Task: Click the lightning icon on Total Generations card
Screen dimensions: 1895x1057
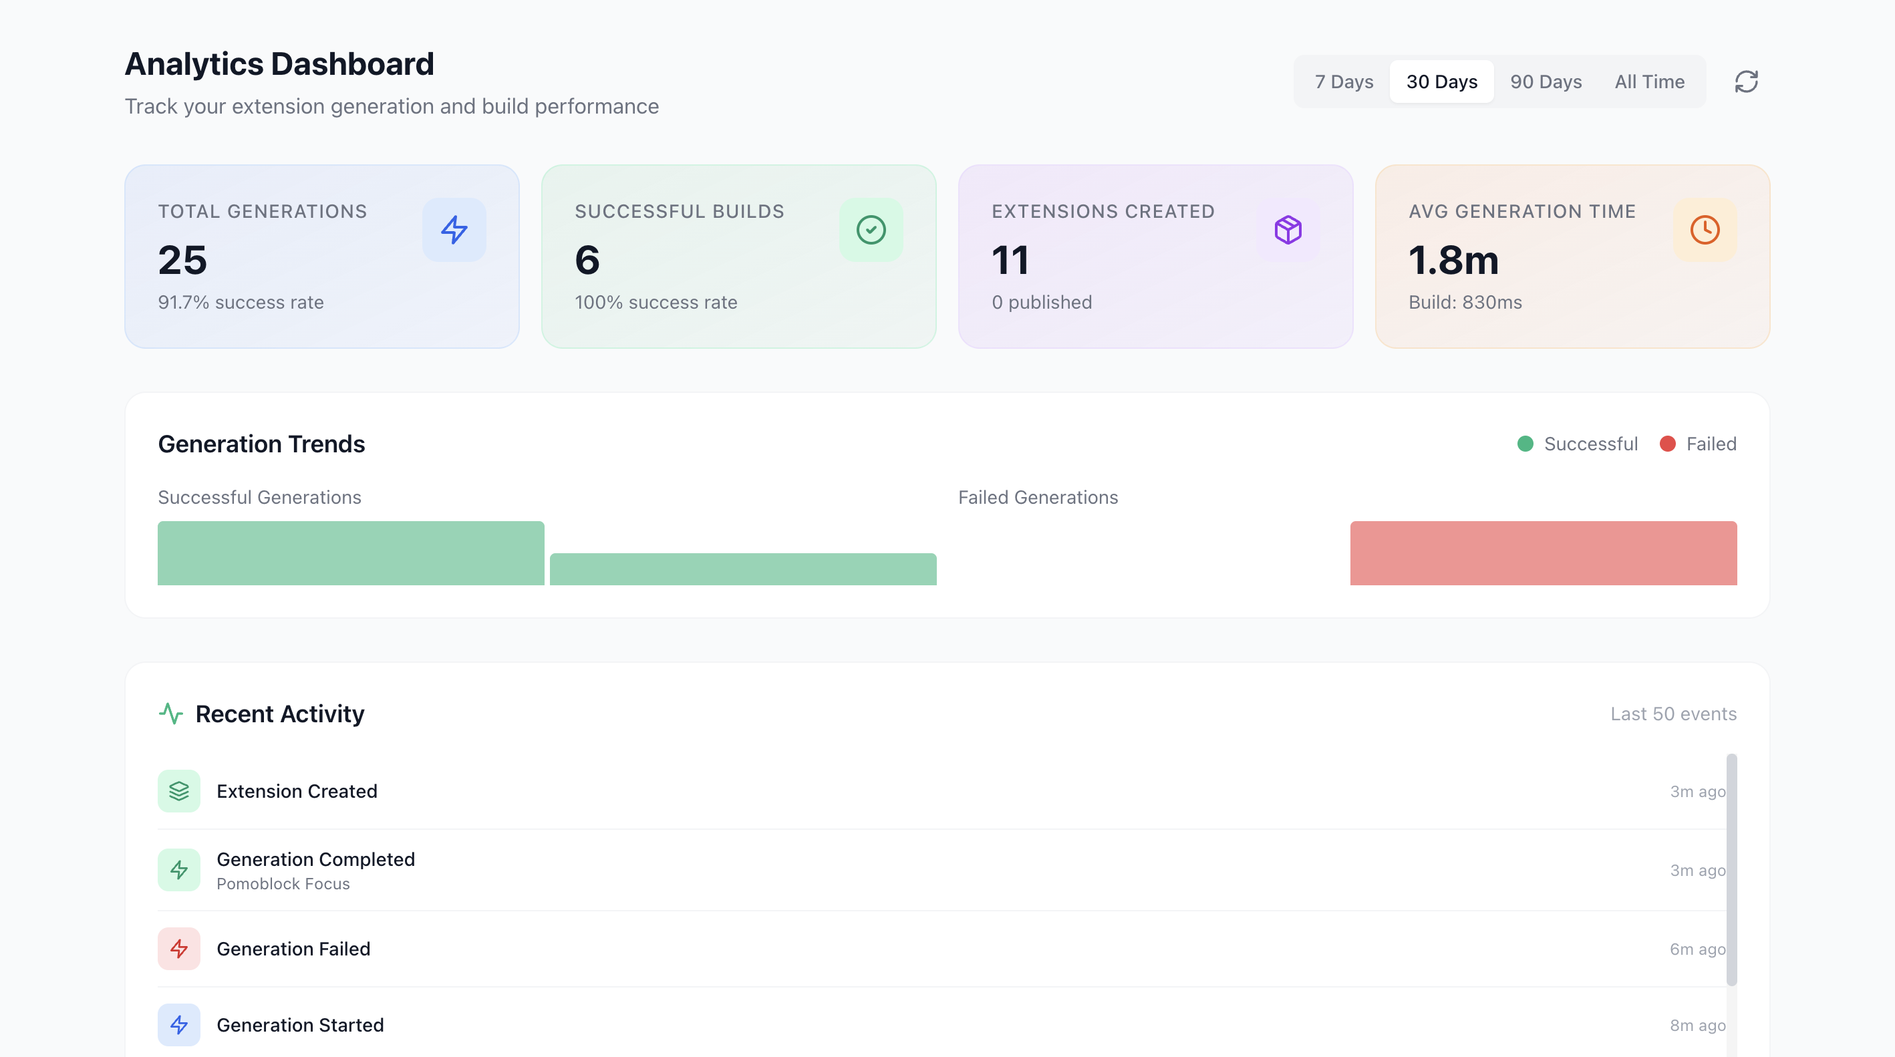Action: 454,229
